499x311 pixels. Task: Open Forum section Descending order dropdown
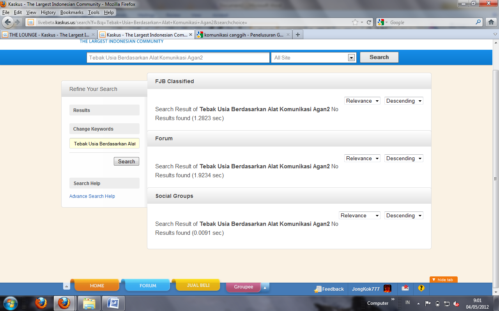point(403,158)
